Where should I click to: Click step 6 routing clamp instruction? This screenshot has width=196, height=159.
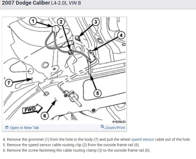tap(77, 150)
